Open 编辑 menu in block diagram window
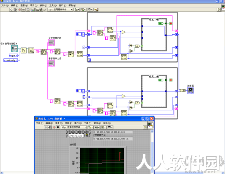The image size is (225, 174). (x=14, y=6)
